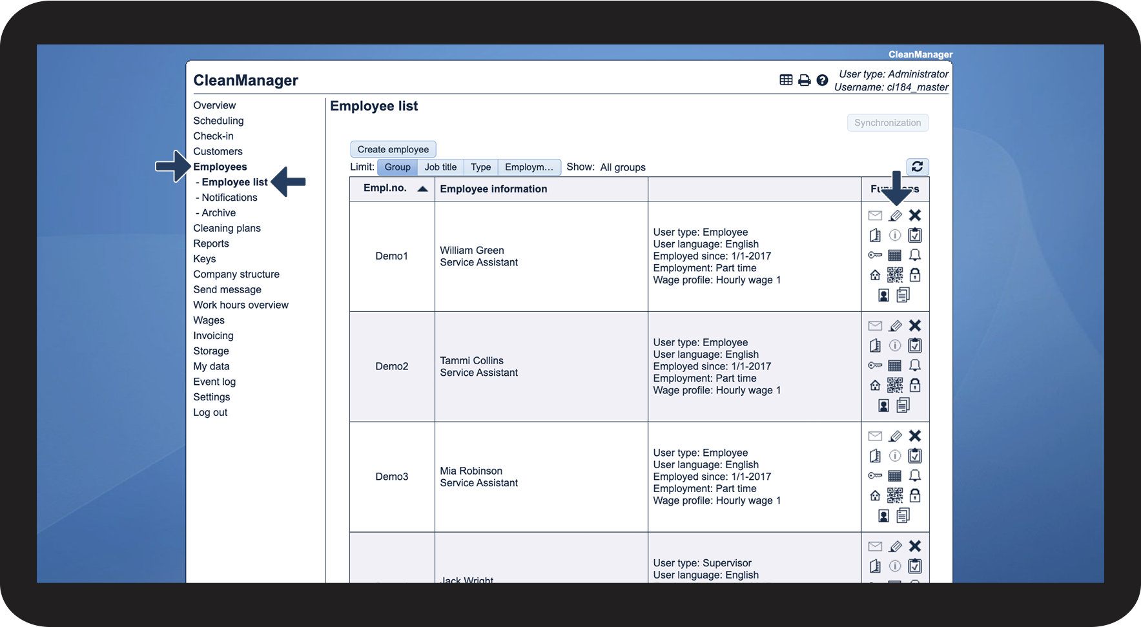Sort by Empl.no. column arrow

tap(422, 189)
